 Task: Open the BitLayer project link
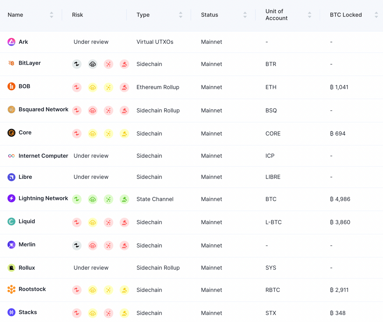point(30,63)
